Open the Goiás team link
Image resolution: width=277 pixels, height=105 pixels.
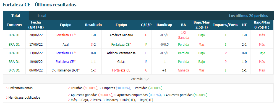(x=121, y=62)
